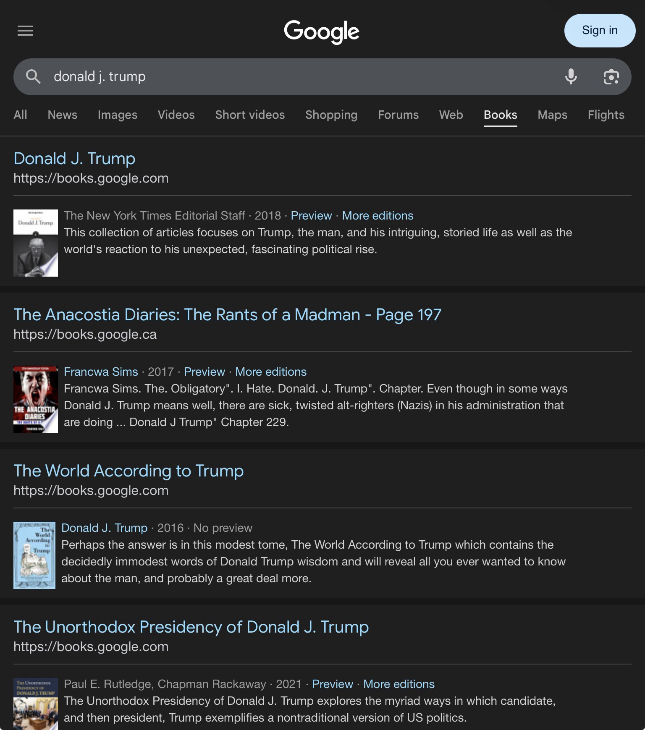The width and height of the screenshot is (645, 730).
Task: Open The Anacostia Diaries result title
Action: pos(227,314)
